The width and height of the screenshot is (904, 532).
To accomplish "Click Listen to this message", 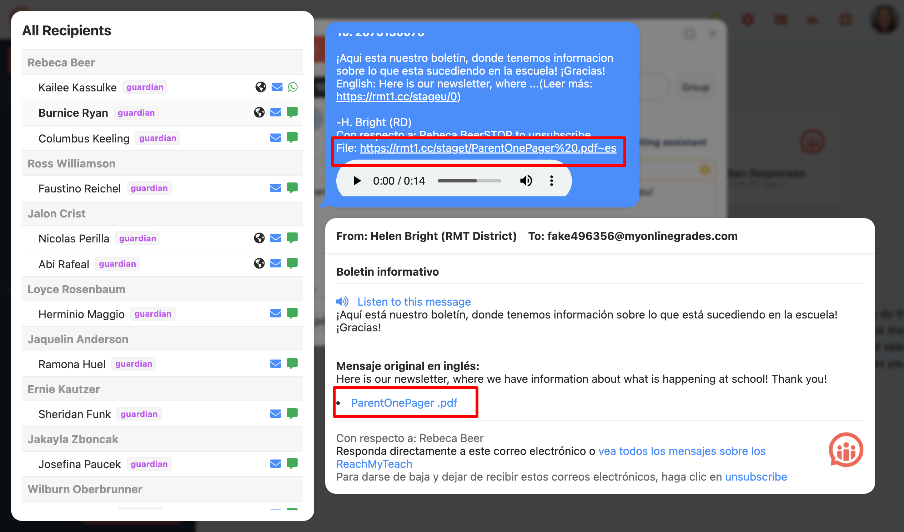I will tap(413, 302).
